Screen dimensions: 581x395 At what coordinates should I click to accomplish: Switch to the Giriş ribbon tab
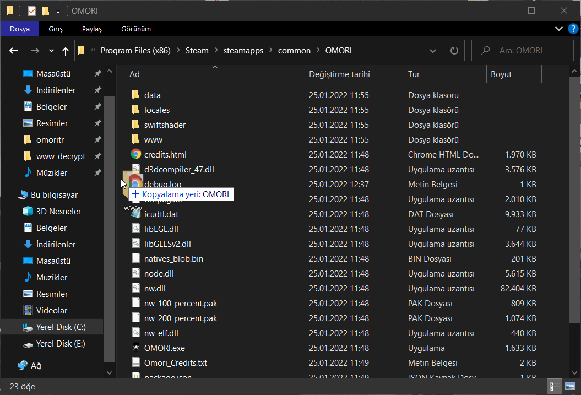(56, 29)
